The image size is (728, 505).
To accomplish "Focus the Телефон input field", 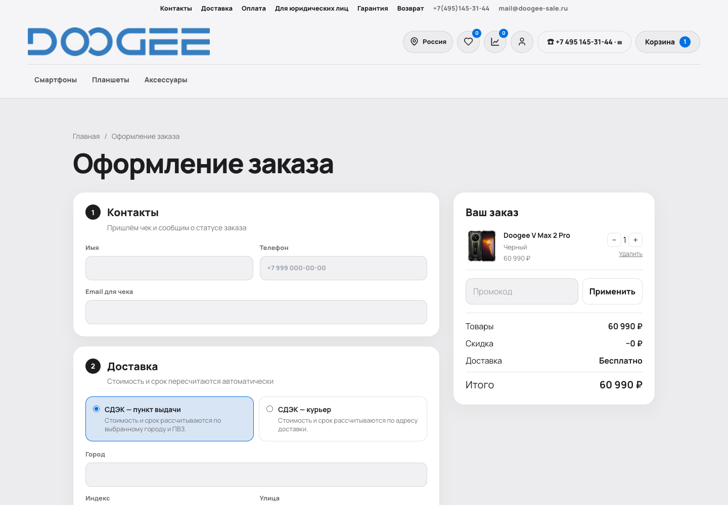I will coord(343,268).
